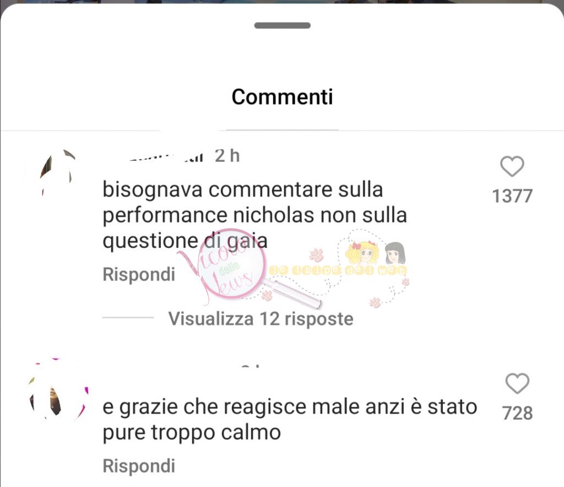Select the 'e grazie che reagisce male' comment text
The image size is (564, 487).
tap(290, 419)
